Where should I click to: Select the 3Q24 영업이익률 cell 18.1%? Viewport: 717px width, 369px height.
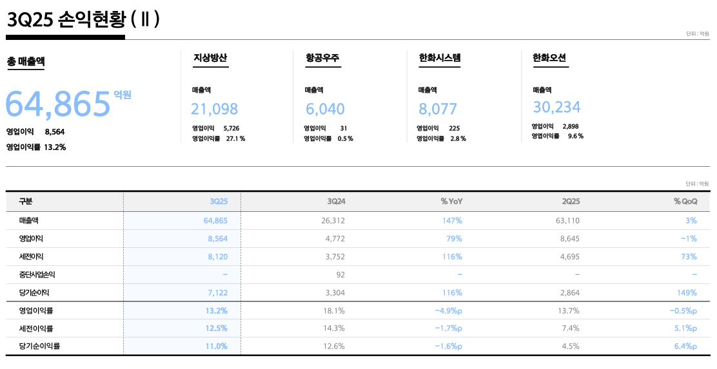coord(334,310)
